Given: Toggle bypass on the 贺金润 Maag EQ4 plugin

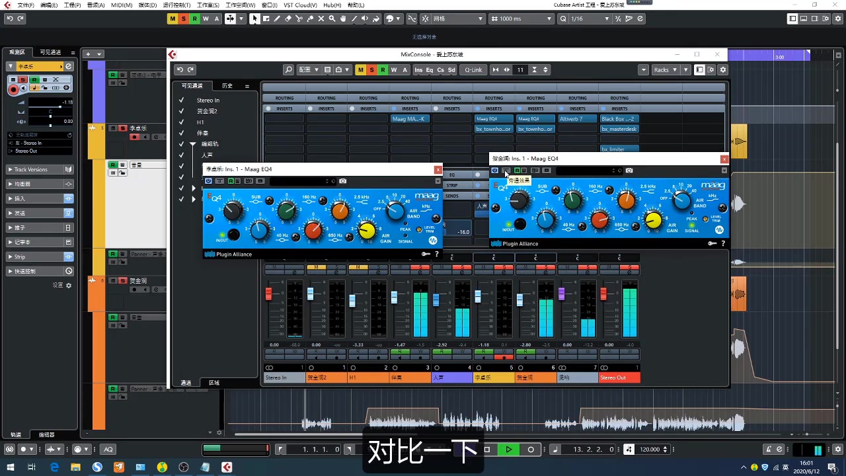Looking at the screenshot, I should pyautogui.click(x=506, y=171).
